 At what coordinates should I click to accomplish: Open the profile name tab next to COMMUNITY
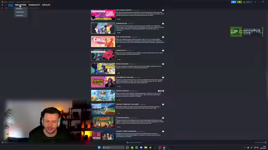click(x=46, y=5)
